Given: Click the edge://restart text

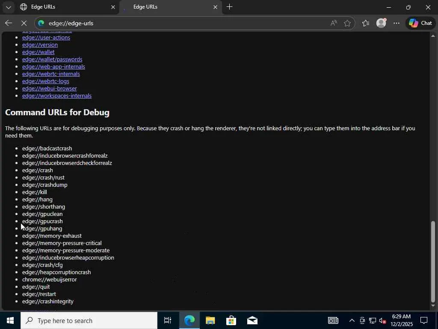Looking at the screenshot, I should (39, 294).
